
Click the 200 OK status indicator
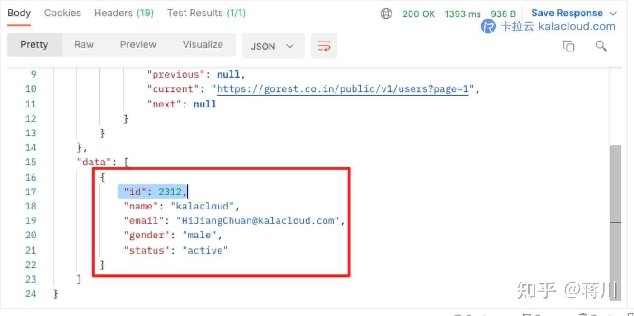(418, 14)
